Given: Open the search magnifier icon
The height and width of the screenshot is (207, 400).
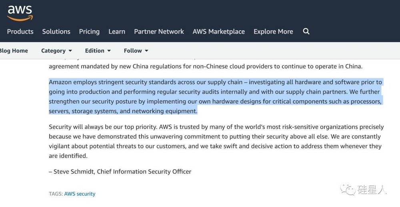Looking at the screenshot, I should tap(306, 31).
